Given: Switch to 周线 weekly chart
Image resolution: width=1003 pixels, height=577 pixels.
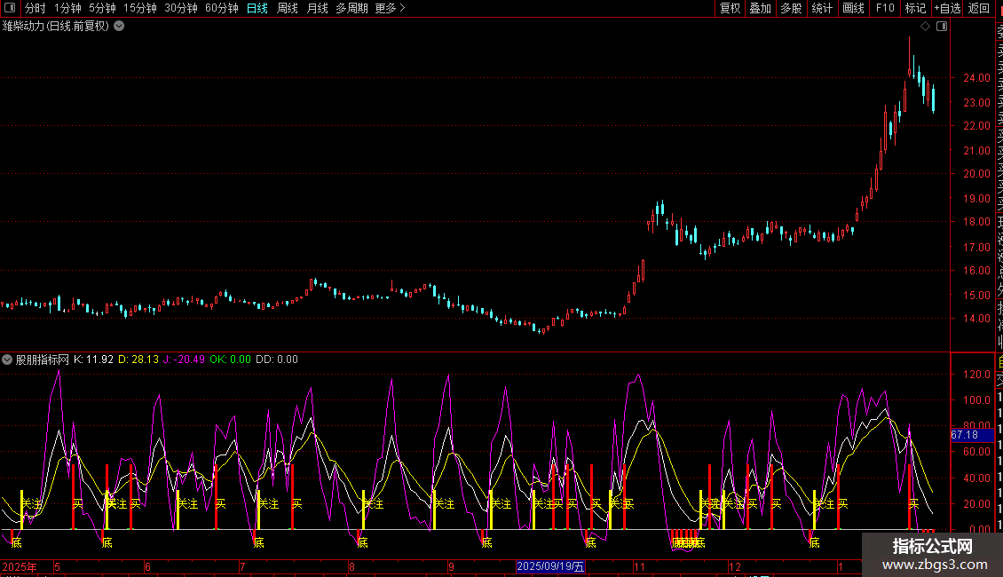Looking at the screenshot, I should click(287, 8).
